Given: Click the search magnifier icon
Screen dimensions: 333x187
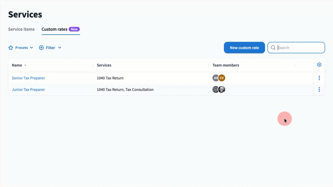Looking at the screenshot, I should tap(273, 48).
